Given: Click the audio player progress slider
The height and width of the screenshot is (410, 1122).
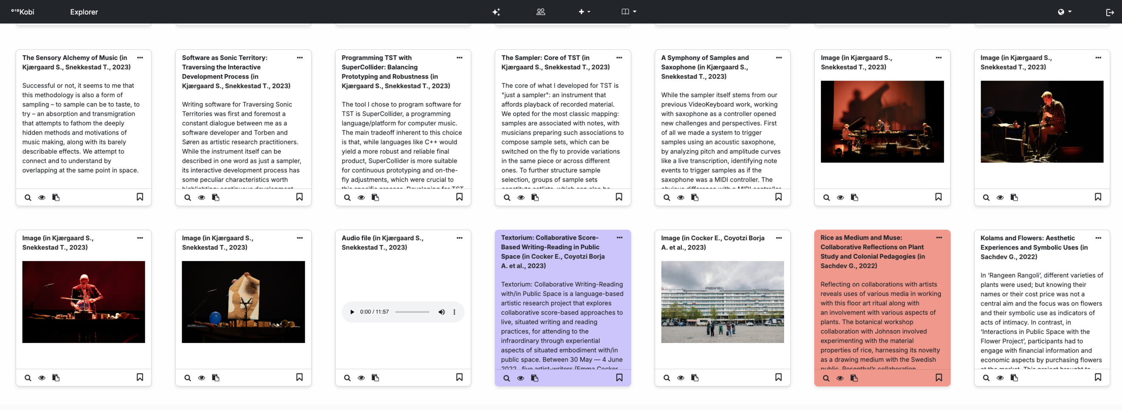Looking at the screenshot, I should coord(412,312).
